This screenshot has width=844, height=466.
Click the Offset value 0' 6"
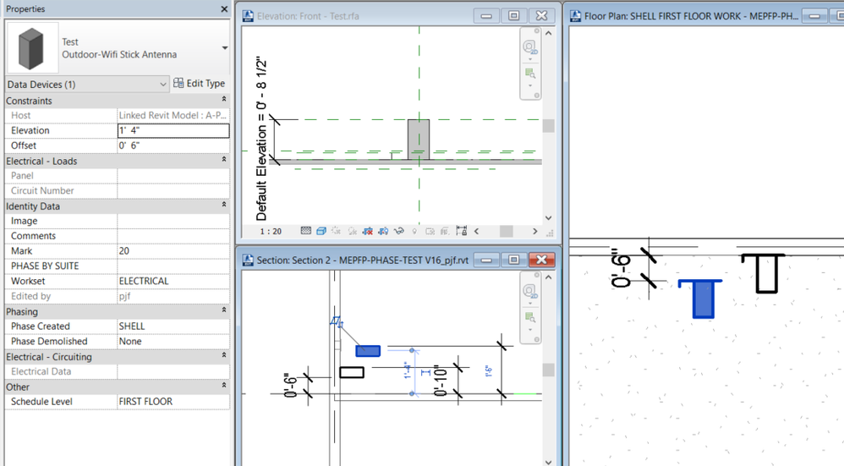pos(173,145)
